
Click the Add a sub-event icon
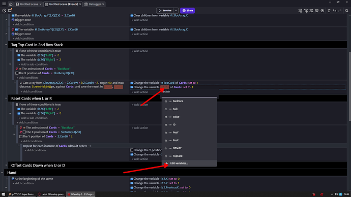[x=306, y=11]
